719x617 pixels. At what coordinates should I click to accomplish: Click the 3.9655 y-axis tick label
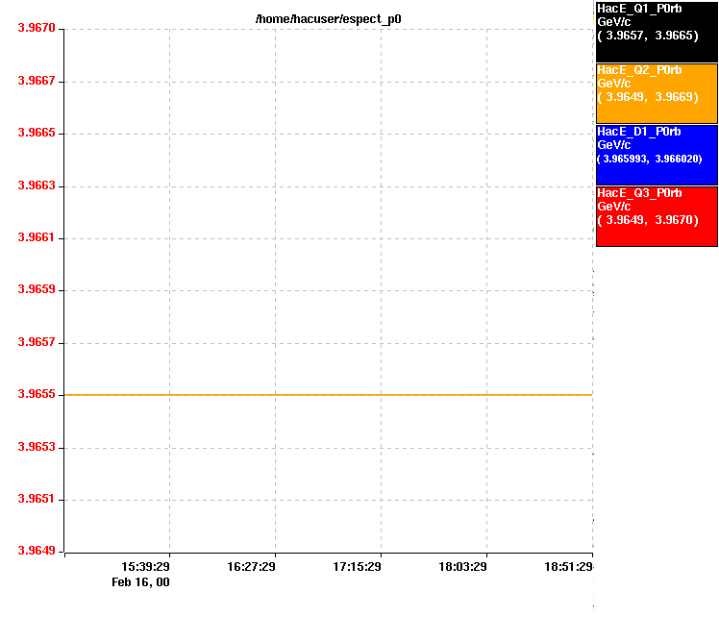pos(37,395)
